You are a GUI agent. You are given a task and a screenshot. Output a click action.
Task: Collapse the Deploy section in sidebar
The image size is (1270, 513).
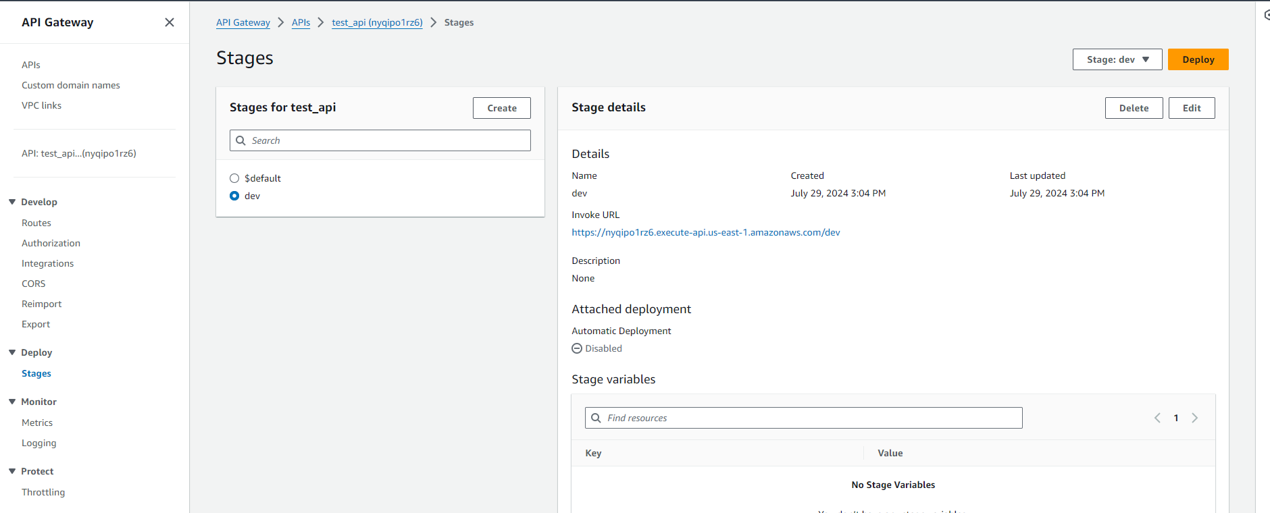coord(12,352)
